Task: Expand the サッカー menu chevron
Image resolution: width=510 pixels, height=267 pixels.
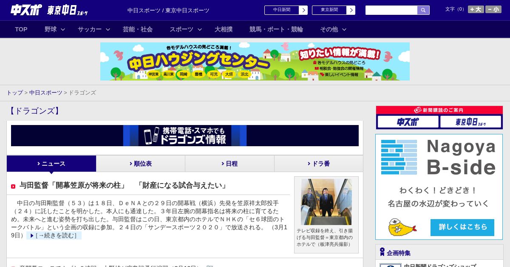Action: 108,29
